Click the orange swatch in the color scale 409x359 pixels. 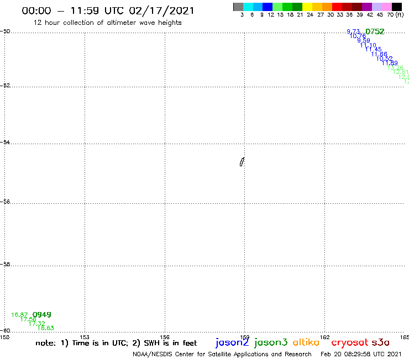(x=327, y=7)
